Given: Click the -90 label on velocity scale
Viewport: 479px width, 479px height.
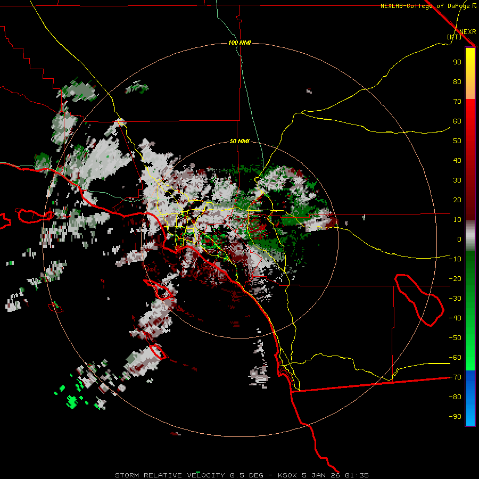Looking at the screenshot, I should [455, 417].
